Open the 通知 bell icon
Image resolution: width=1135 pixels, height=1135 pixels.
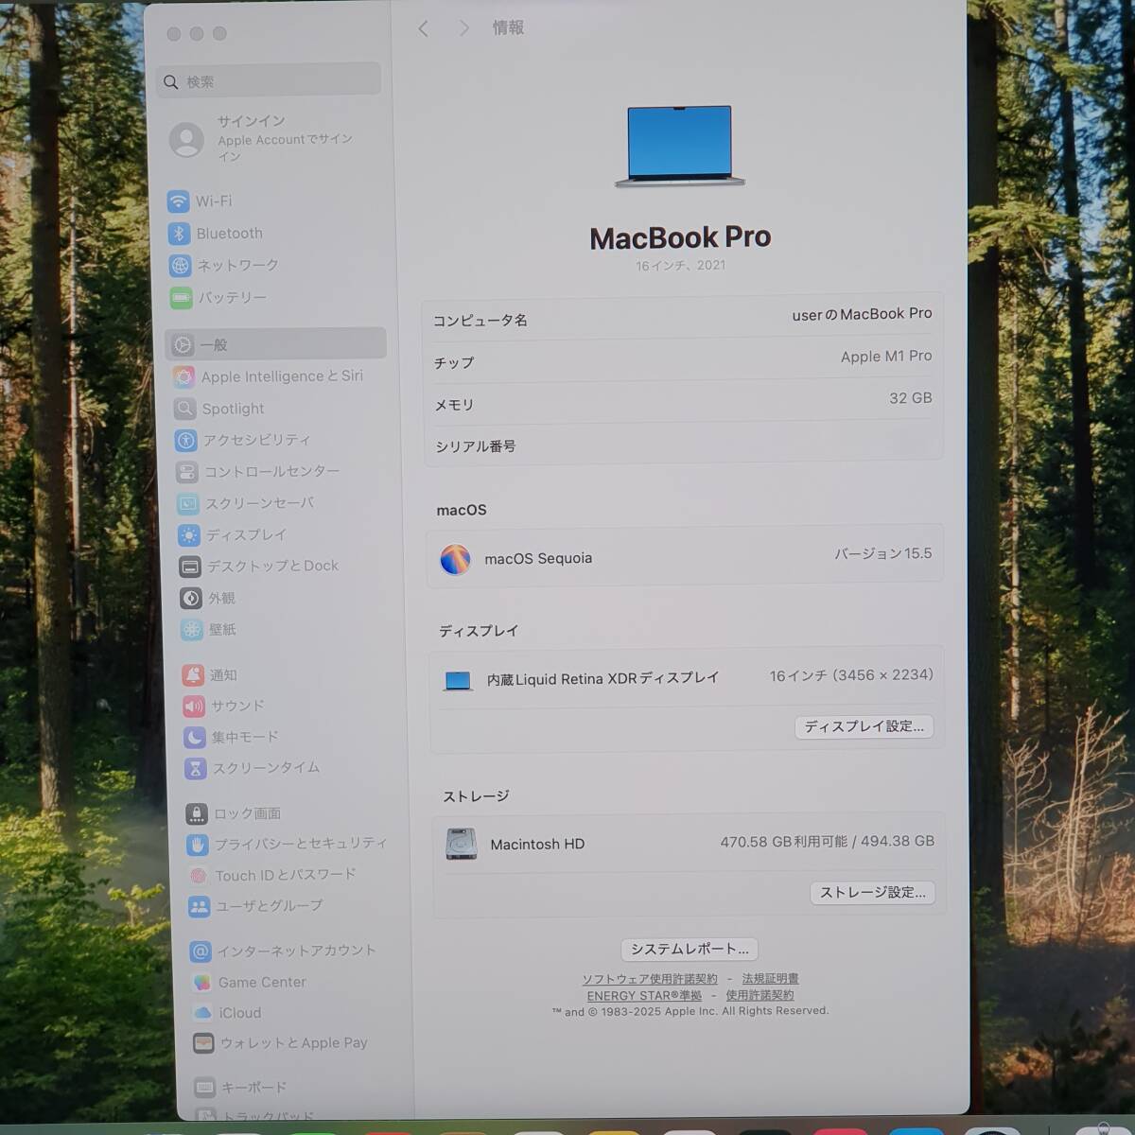click(x=193, y=674)
